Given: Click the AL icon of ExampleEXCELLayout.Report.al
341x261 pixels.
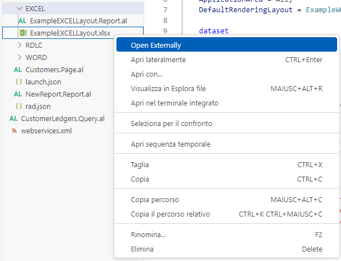Looking at the screenshot, I should (x=22, y=21).
